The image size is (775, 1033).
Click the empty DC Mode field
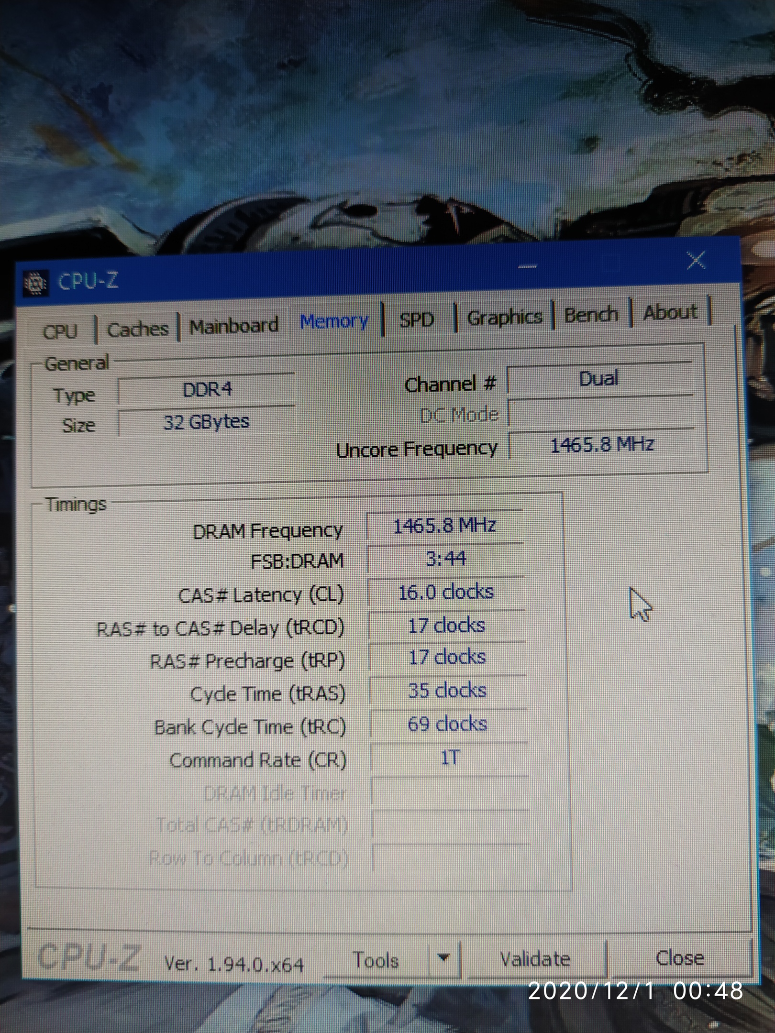pos(601,412)
